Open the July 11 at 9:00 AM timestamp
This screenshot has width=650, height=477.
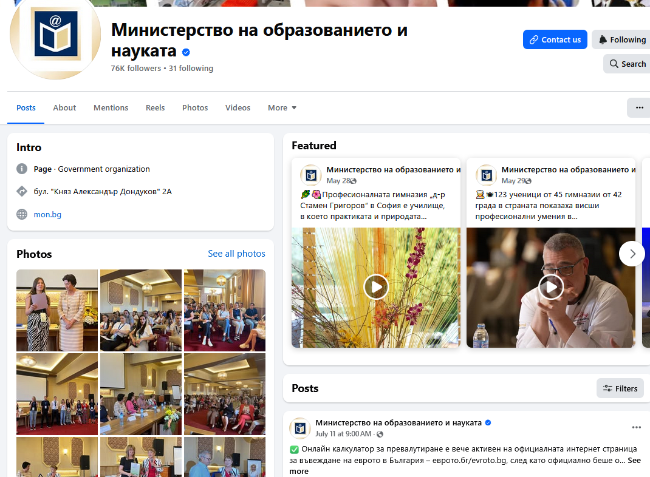(x=343, y=434)
